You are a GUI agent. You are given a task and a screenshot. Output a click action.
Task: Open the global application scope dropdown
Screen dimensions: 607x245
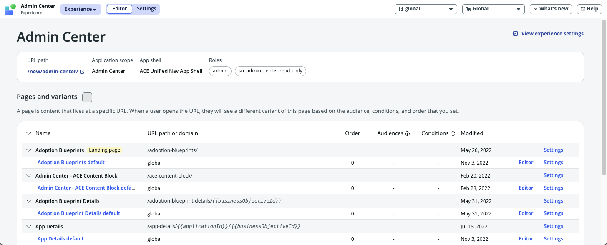(x=426, y=9)
